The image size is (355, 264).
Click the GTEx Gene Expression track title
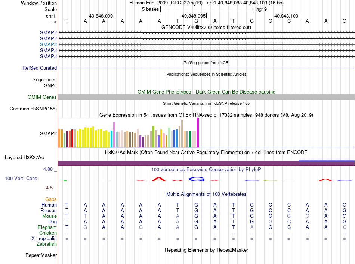pyautogui.click(x=206, y=115)
